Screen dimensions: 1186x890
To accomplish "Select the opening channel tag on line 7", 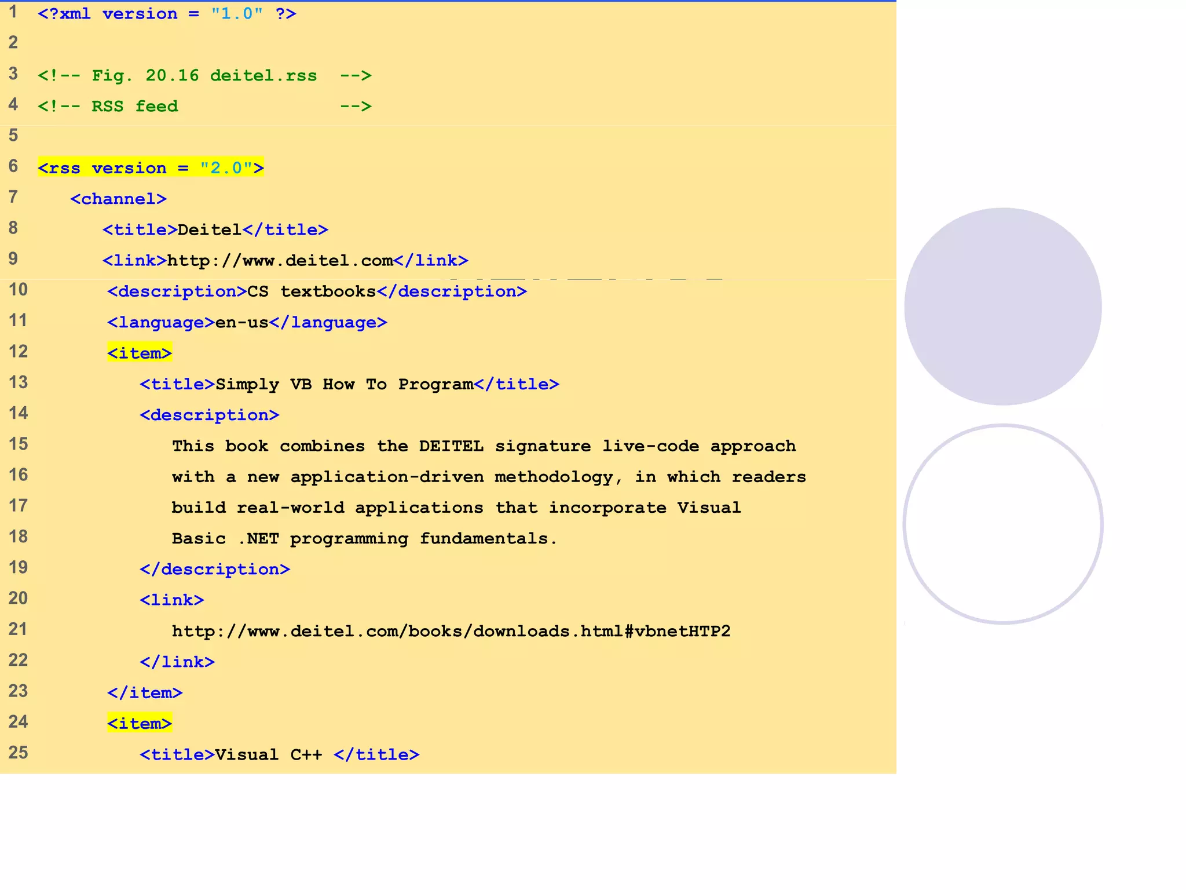I will 119,199.
